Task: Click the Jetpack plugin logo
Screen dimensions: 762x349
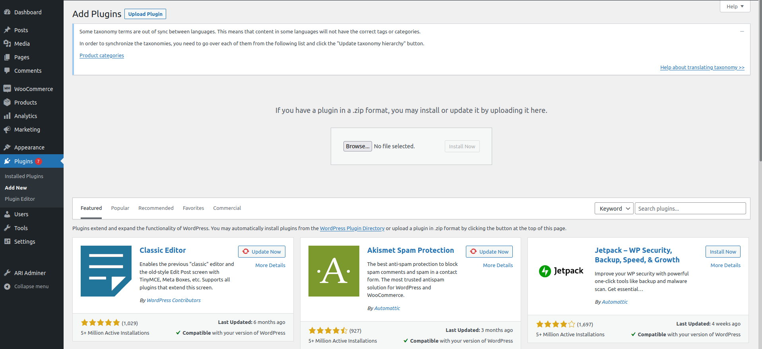Action: 561,271
